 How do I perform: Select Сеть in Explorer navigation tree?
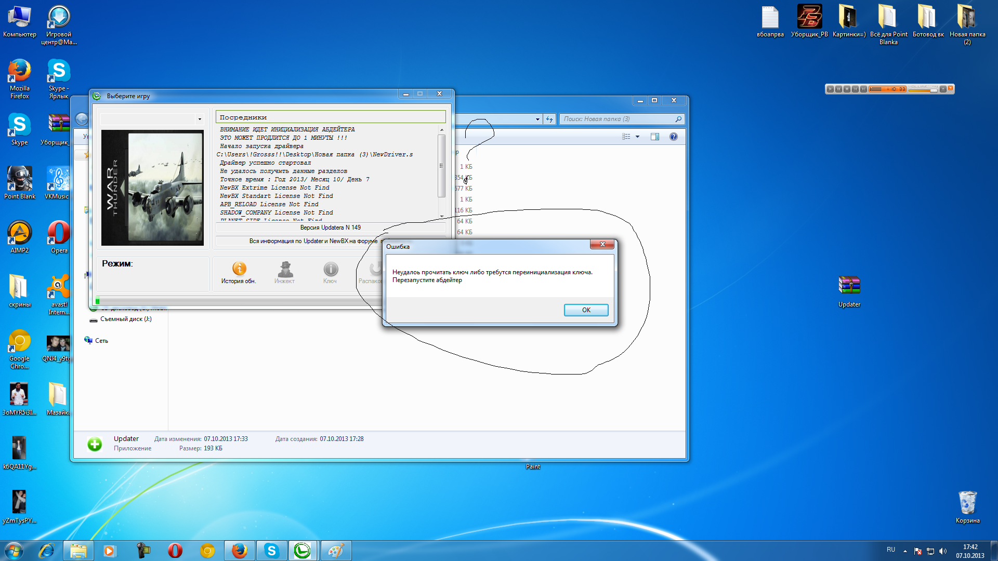tap(96, 341)
